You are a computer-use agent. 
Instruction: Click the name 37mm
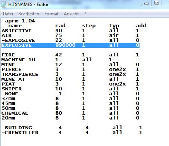(8, 99)
